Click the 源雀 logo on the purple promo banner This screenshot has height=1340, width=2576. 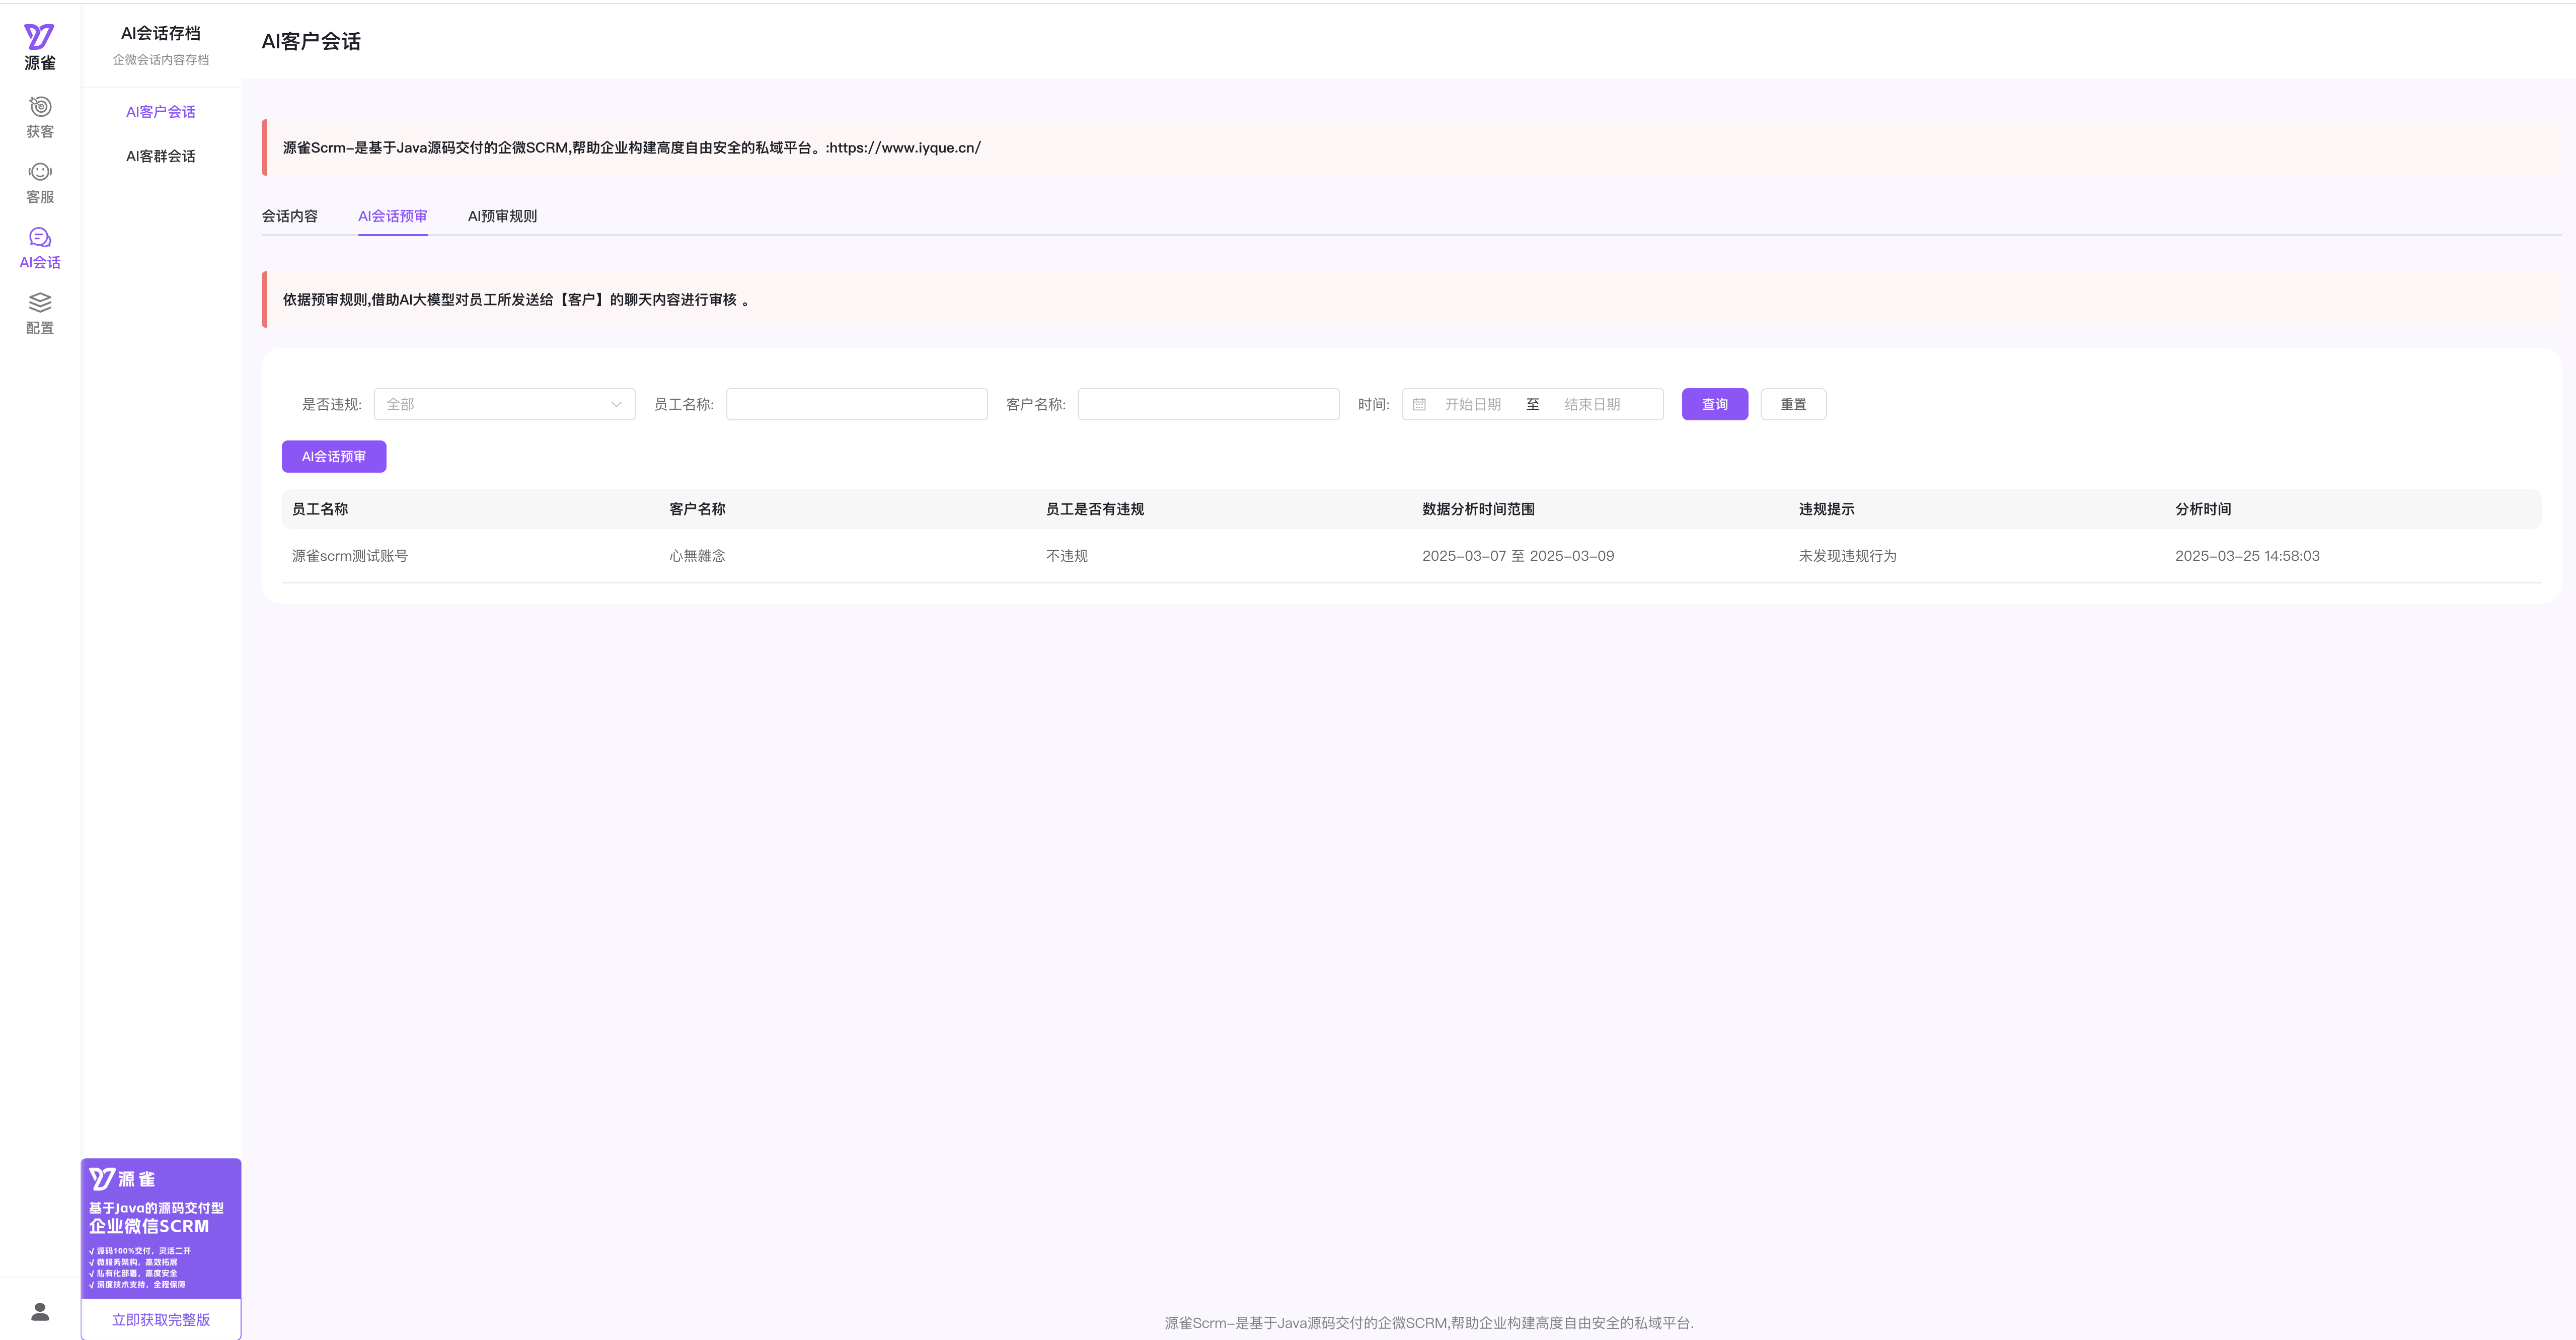click(x=124, y=1179)
